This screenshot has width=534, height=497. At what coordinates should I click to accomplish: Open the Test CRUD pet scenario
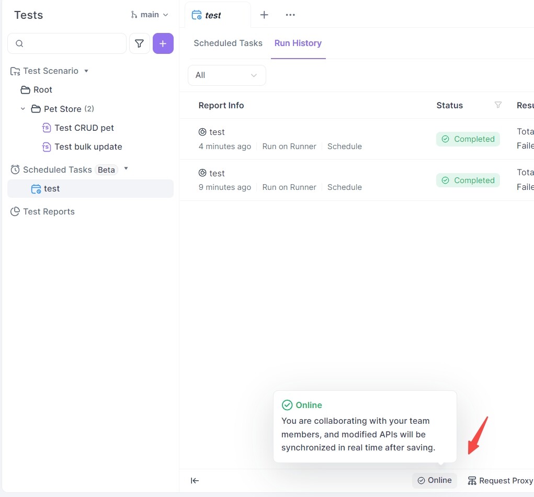[84, 128]
